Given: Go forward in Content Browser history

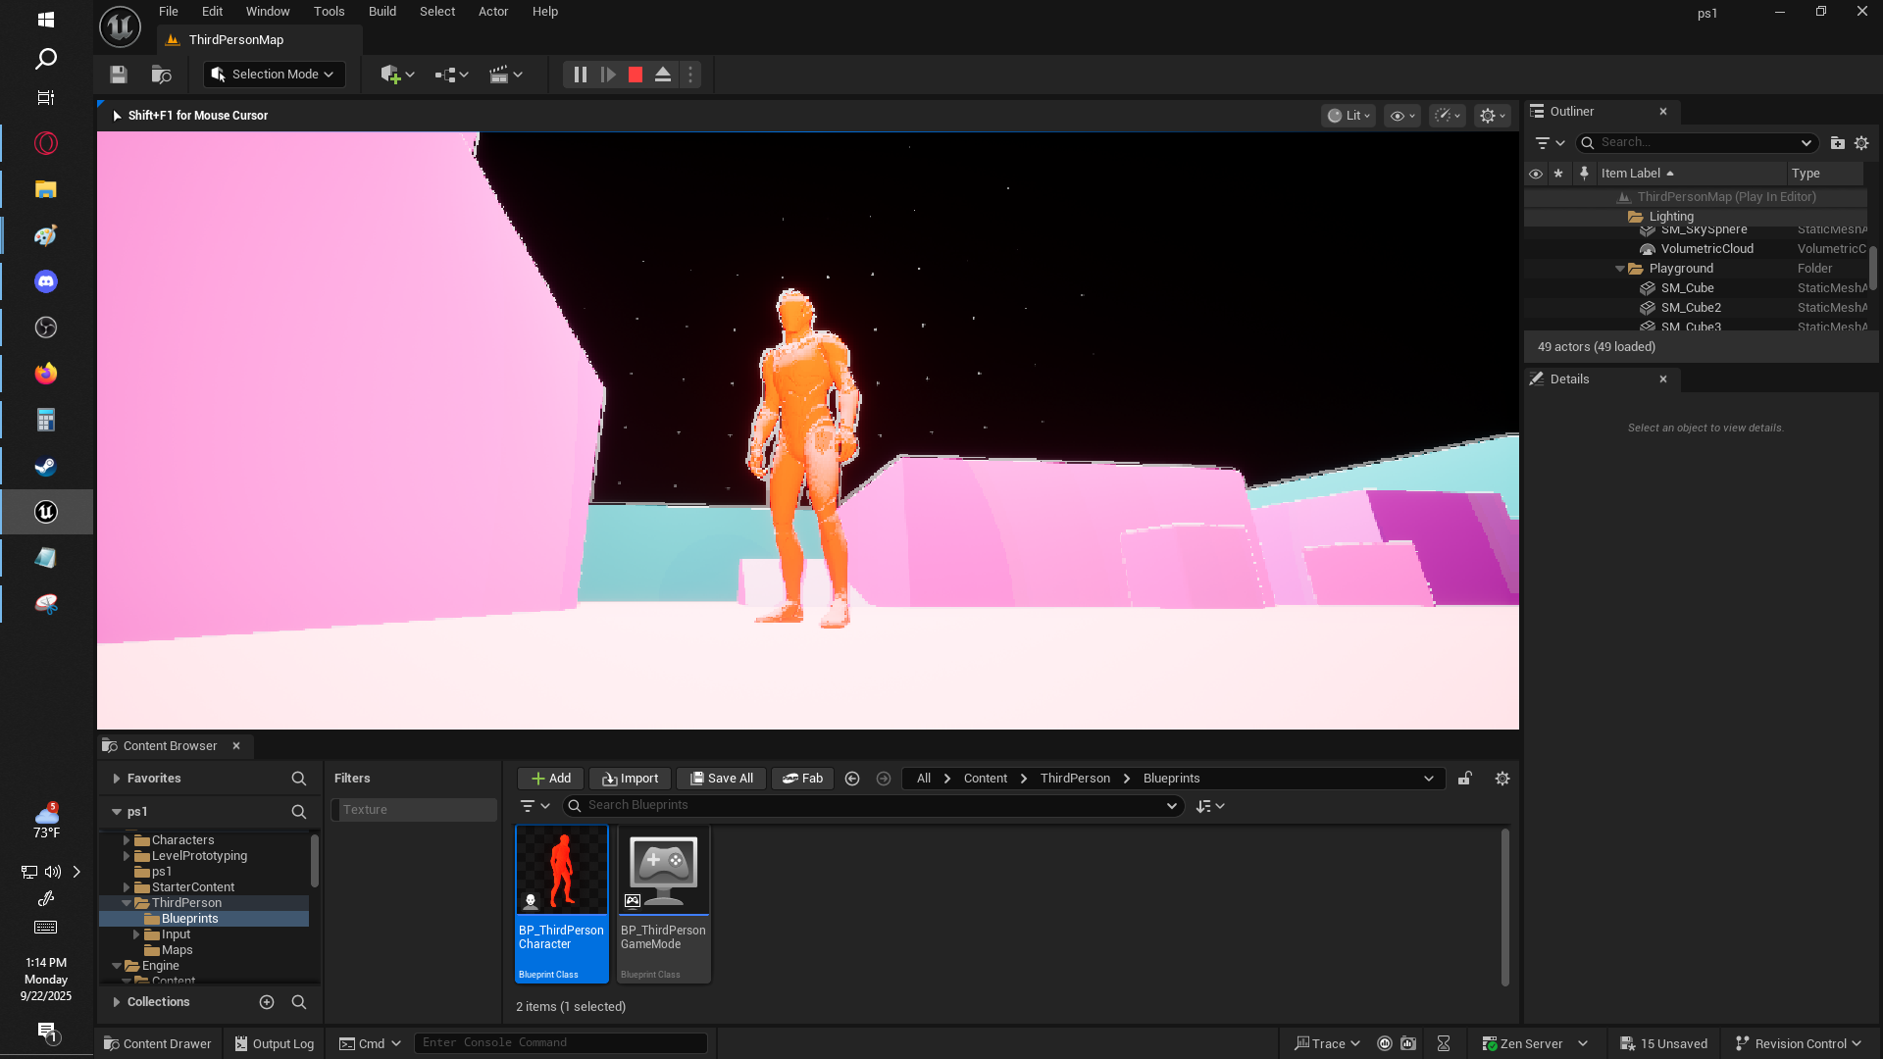Looking at the screenshot, I should [884, 779].
